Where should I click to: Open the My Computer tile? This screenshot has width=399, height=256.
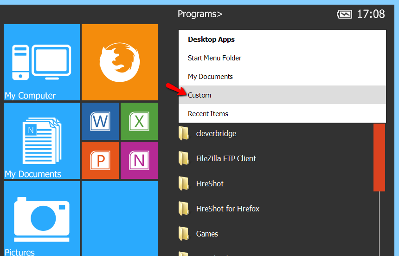click(x=42, y=62)
